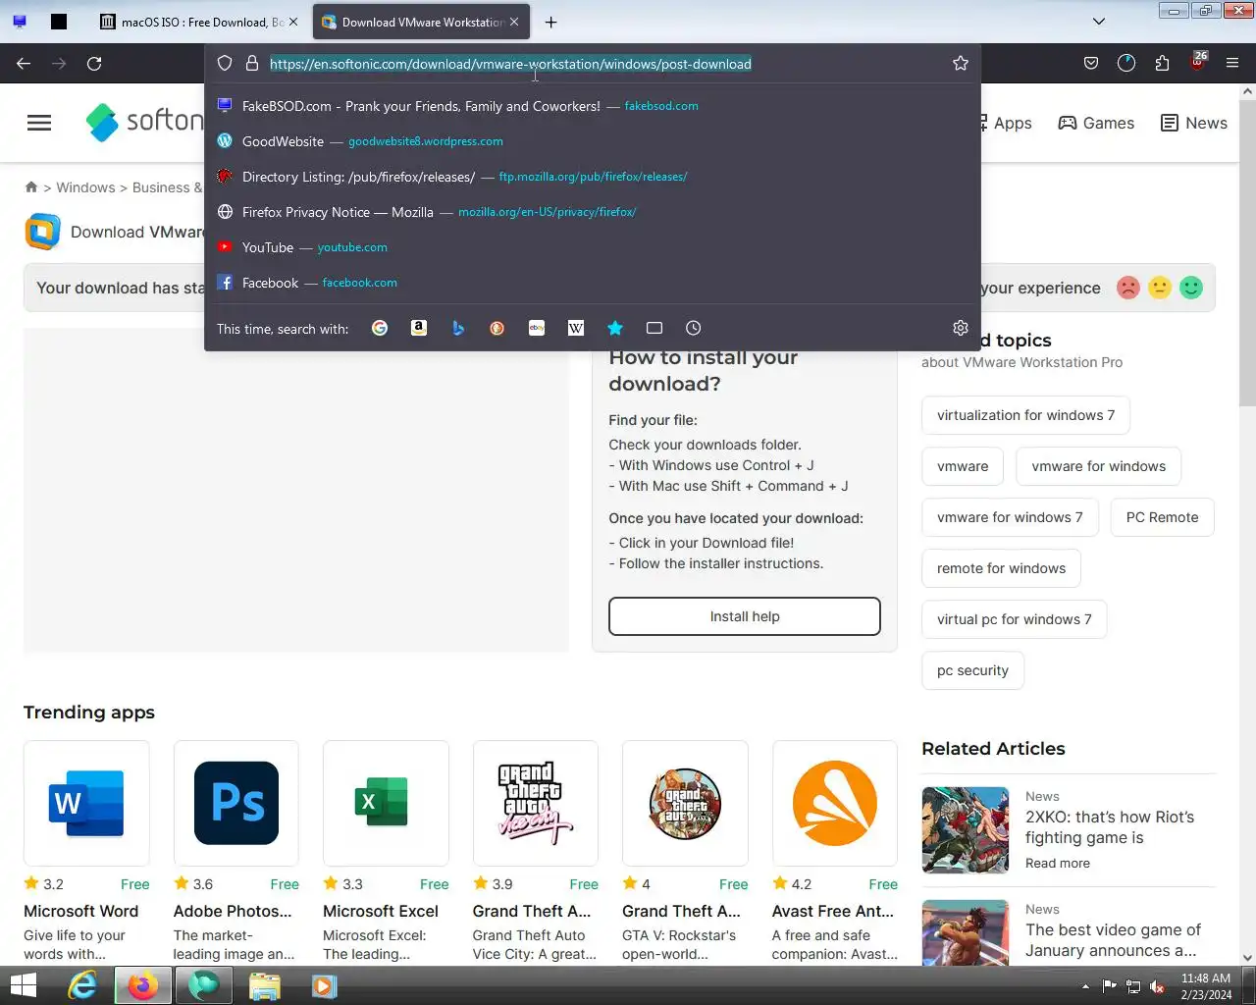Image resolution: width=1256 pixels, height=1005 pixels.
Task: Open Microsoft Excel trending app thumbnail
Action: (386, 803)
